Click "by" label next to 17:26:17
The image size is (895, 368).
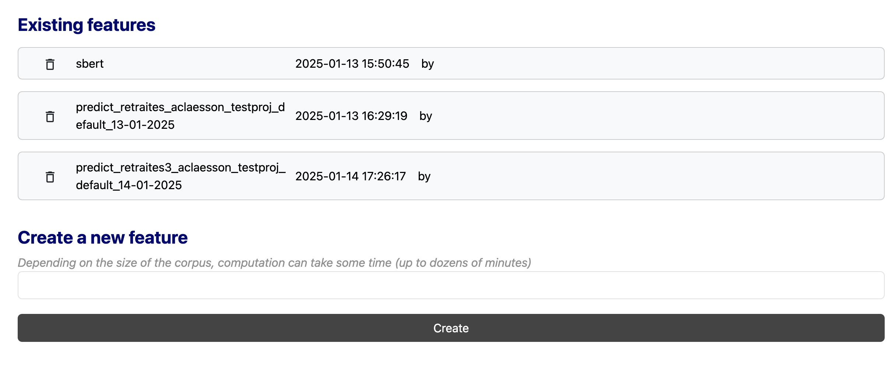pos(424,177)
